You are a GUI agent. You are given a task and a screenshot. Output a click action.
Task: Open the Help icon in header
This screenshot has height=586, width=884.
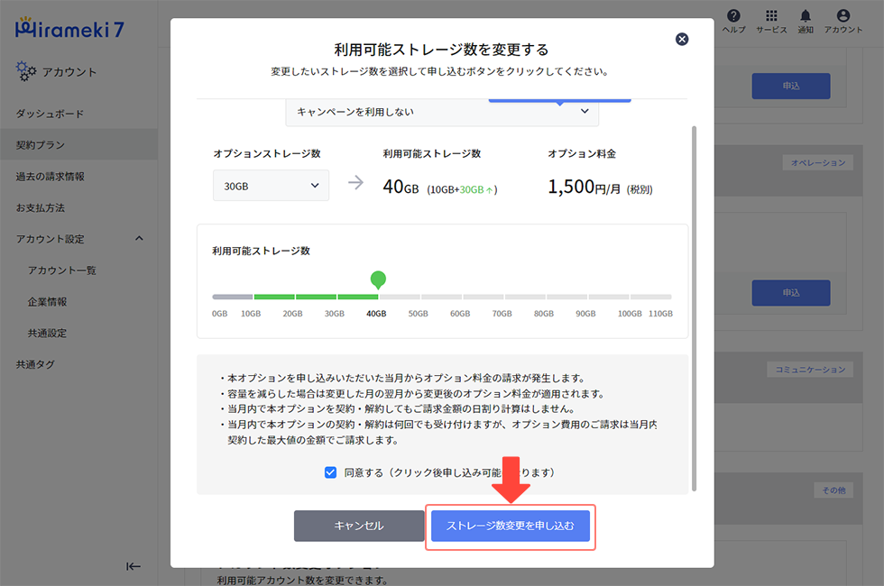(733, 21)
